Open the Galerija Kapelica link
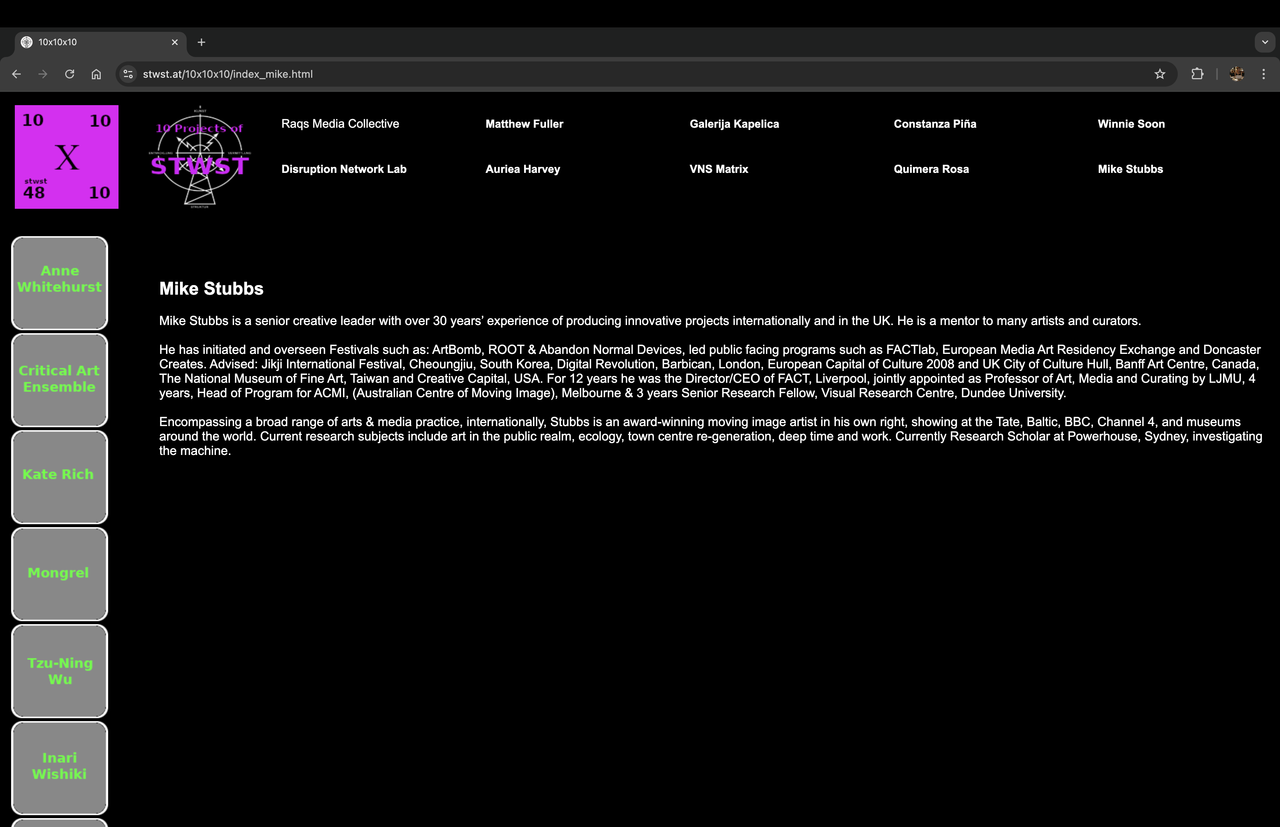Screen dimensions: 1280x827 pyautogui.click(x=734, y=124)
